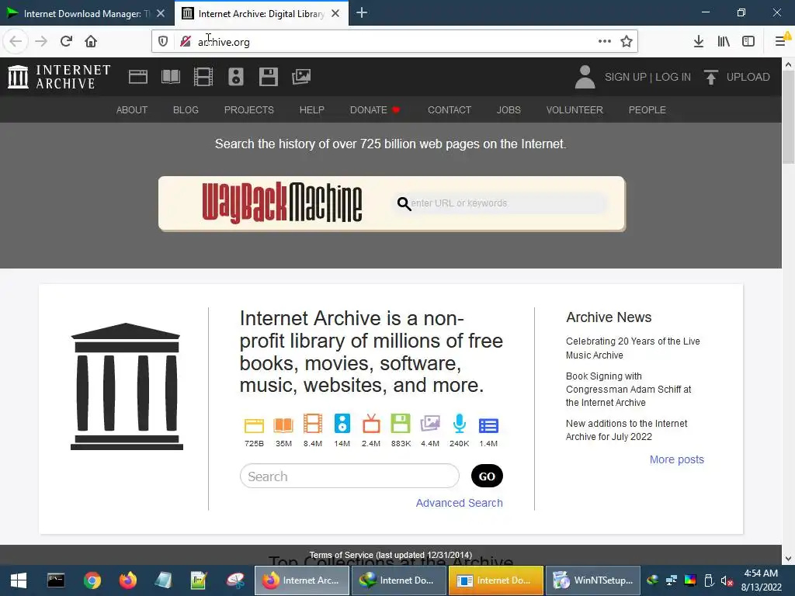Launch Chrome from the taskbar
This screenshot has width=795, height=596.
pos(92,580)
